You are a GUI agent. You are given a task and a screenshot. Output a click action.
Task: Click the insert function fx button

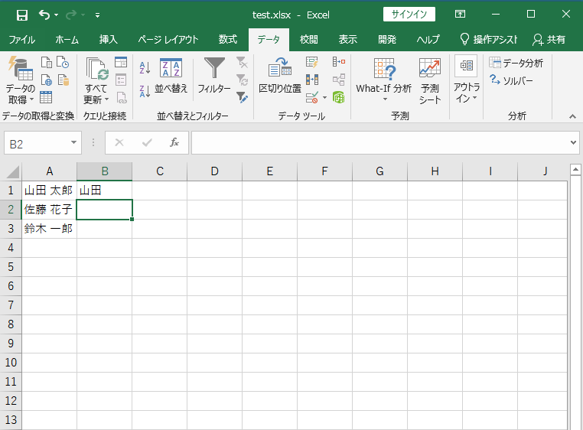pos(174,142)
